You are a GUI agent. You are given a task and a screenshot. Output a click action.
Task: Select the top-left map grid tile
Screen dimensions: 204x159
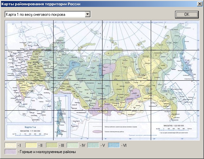[29, 35]
